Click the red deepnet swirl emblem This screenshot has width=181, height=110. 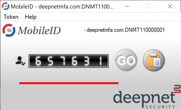pyautogui.click(x=178, y=89)
